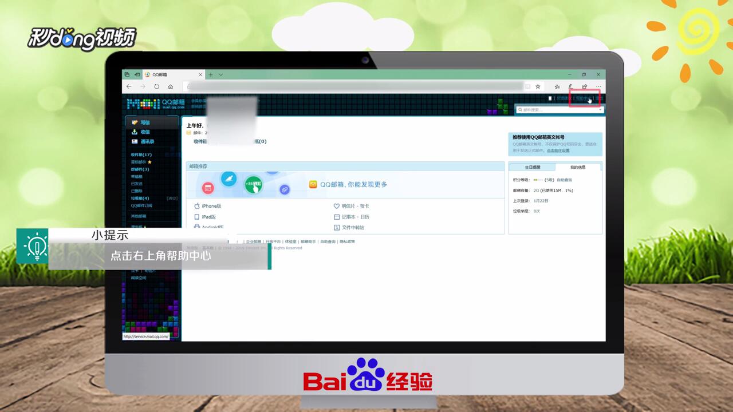This screenshot has width=733, height=412.
Task: Click the 点击前往设置 link
Action: pos(558,150)
